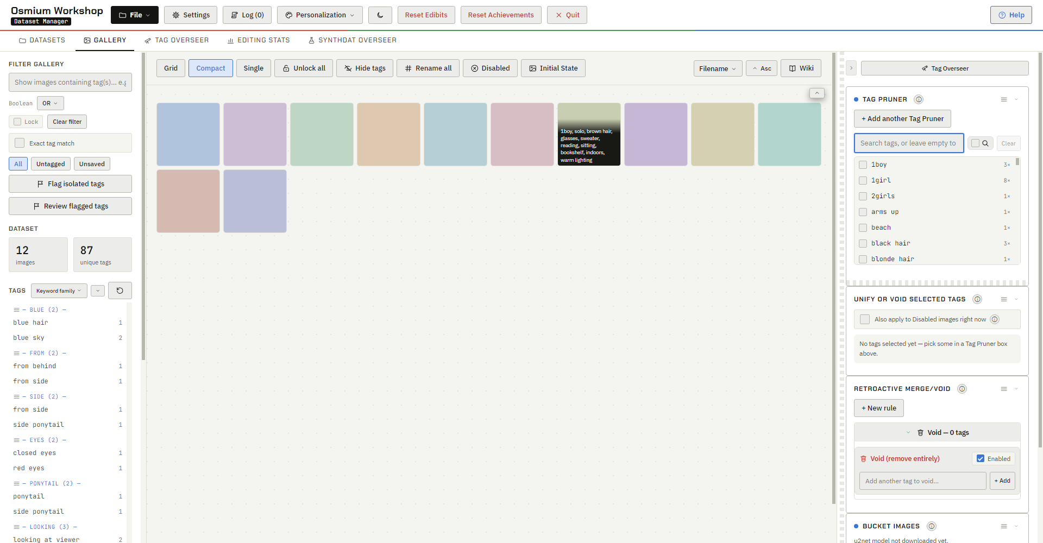
Task: Open the Synthdat Overseer tab
Action: [353, 40]
